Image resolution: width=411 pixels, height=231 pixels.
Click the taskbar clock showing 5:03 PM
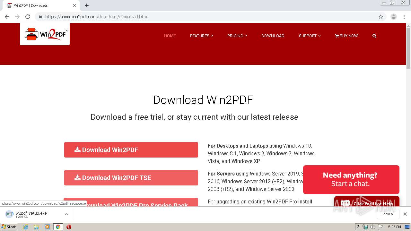(x=394, y=227)
